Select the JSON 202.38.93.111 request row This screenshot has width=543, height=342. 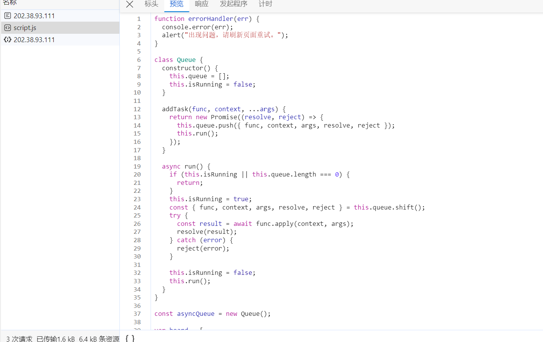[x=60, y=39]
